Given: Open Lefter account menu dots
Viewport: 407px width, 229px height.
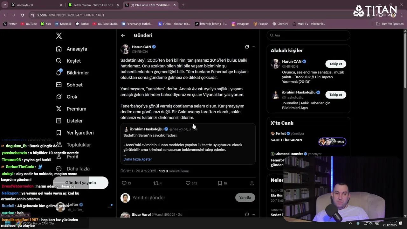Looking at the screenshot, I should point(109,207).
